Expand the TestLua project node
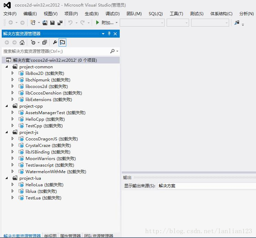This screenshot has width=256, height=238. 12,198
